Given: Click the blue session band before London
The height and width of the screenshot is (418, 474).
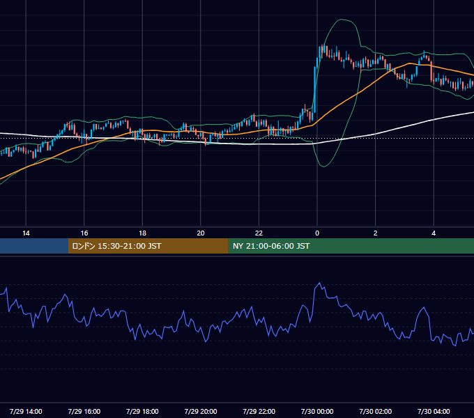Looking at the screenshot, I should tap(34, 246).
